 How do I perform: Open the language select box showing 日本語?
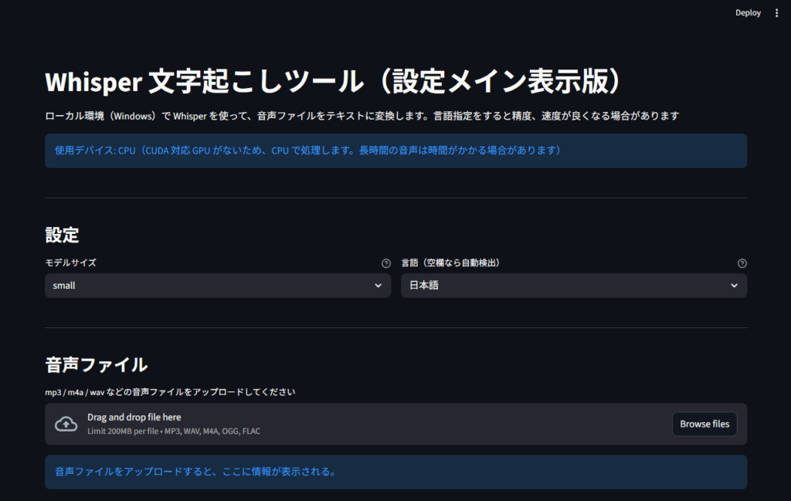(564, 286)
